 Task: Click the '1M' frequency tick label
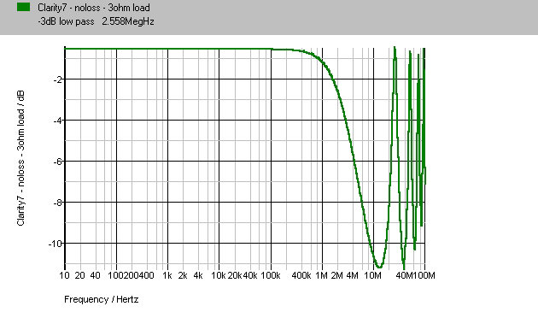point(321,275)
